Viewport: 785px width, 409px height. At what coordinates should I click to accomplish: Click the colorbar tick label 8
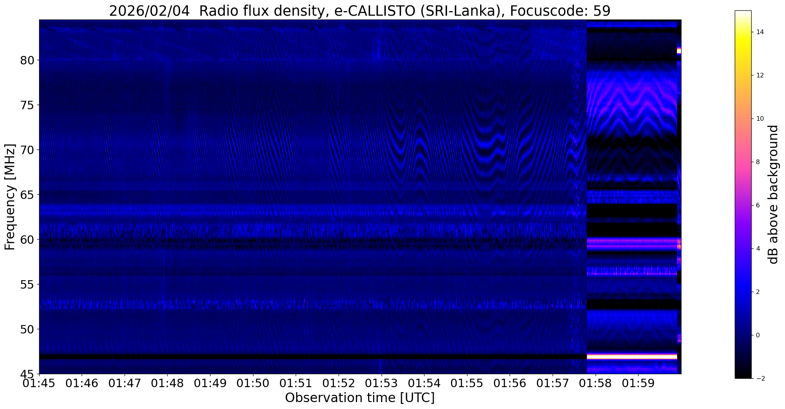[x=757, y=162]
